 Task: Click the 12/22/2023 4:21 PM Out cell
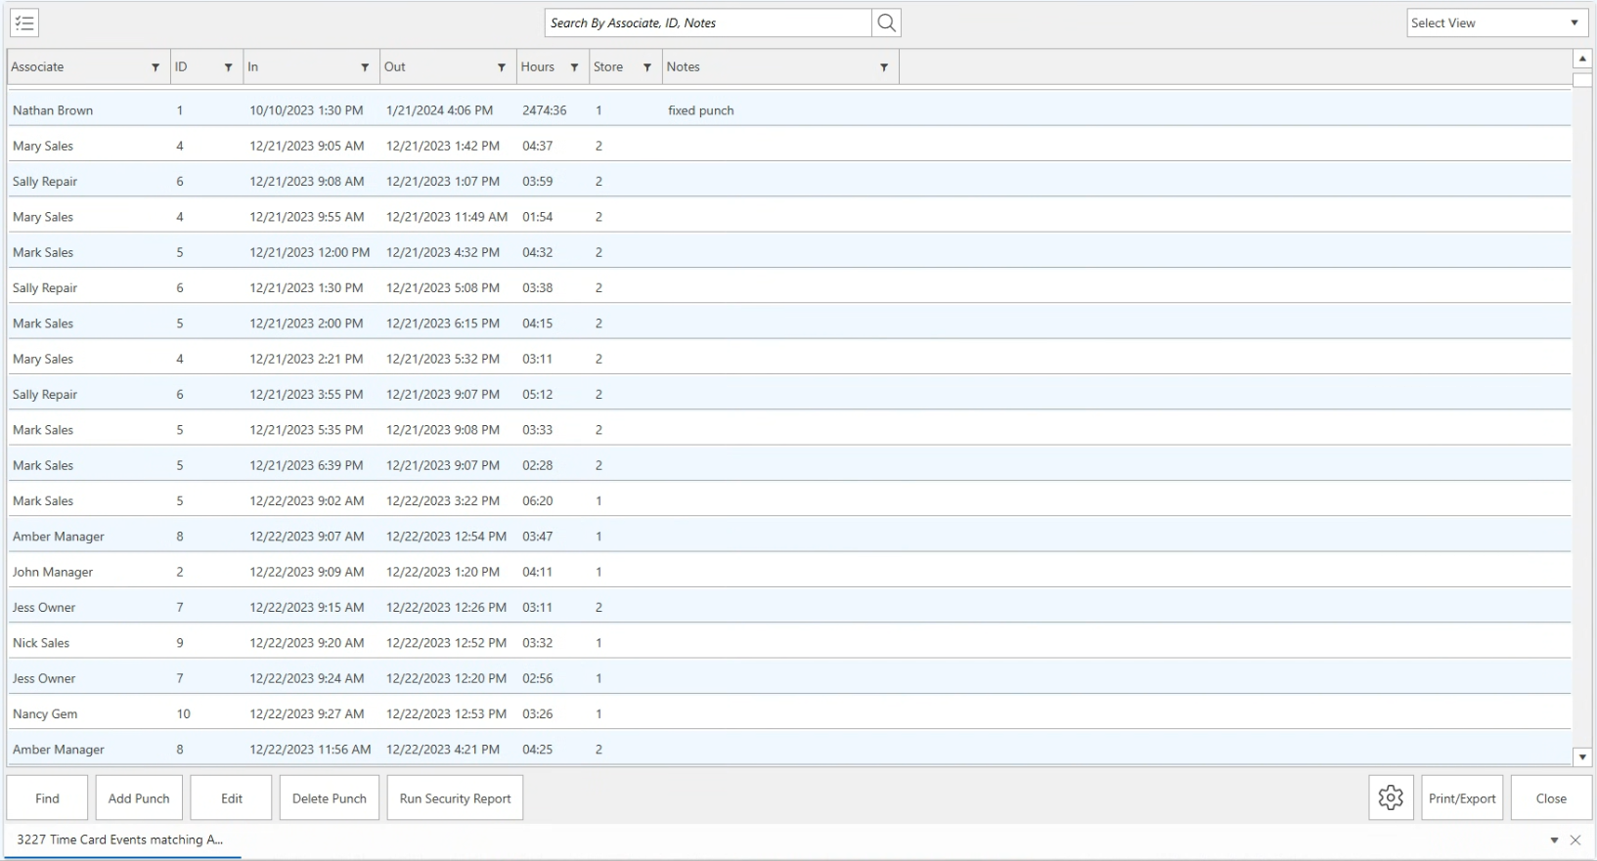(x=443, y=750)
